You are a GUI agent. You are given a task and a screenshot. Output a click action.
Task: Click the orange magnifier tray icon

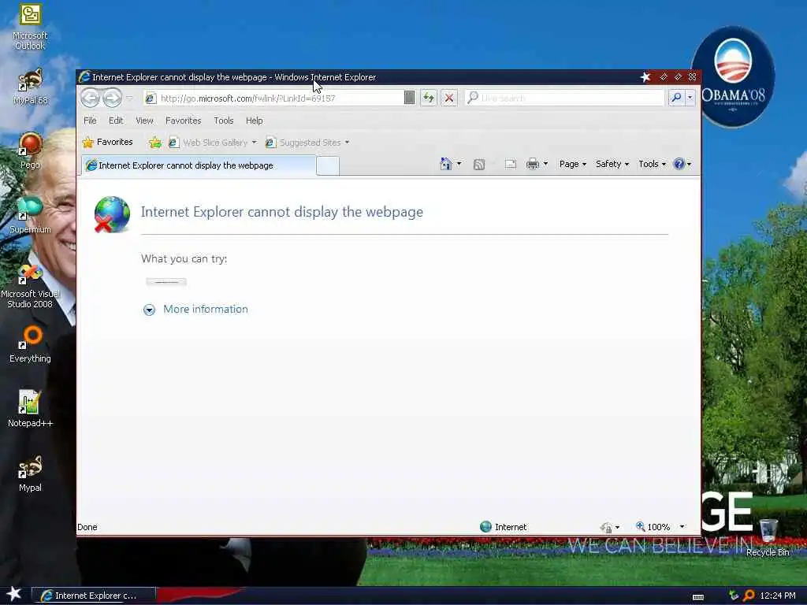[749, 596]
